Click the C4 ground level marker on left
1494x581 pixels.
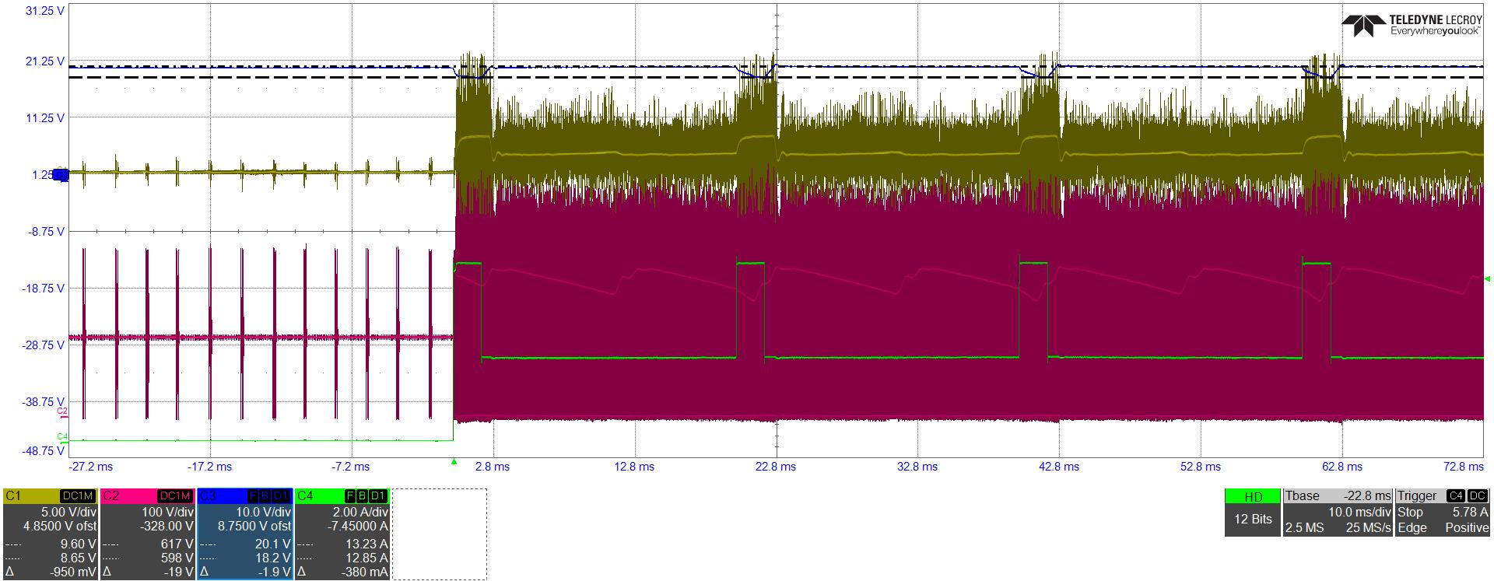(x=62, y=437)
